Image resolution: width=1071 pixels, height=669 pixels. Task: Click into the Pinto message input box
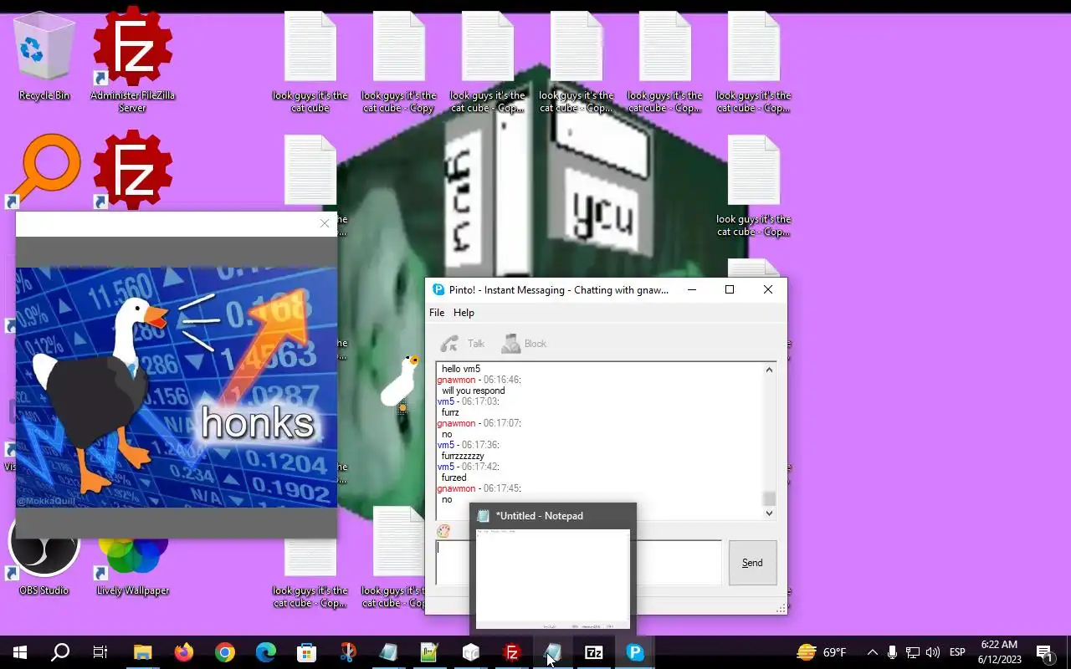(x=578, y=563)
